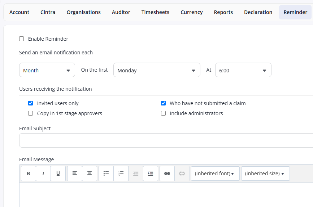This screenshot has height=207, width=313.
Task: Open the inherited font dropdown
Action: 215,174
